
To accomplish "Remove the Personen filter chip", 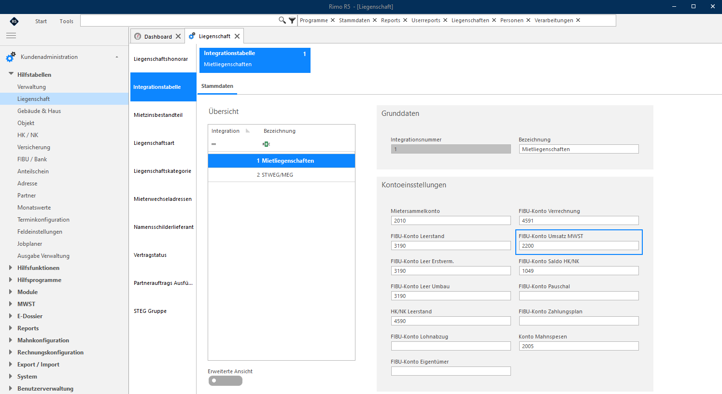I will (528, 20).
